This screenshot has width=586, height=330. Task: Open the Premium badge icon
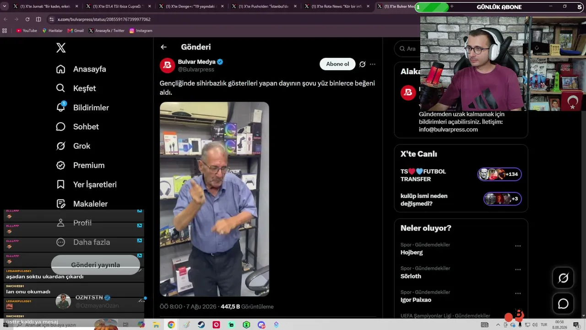click(60, 165)
